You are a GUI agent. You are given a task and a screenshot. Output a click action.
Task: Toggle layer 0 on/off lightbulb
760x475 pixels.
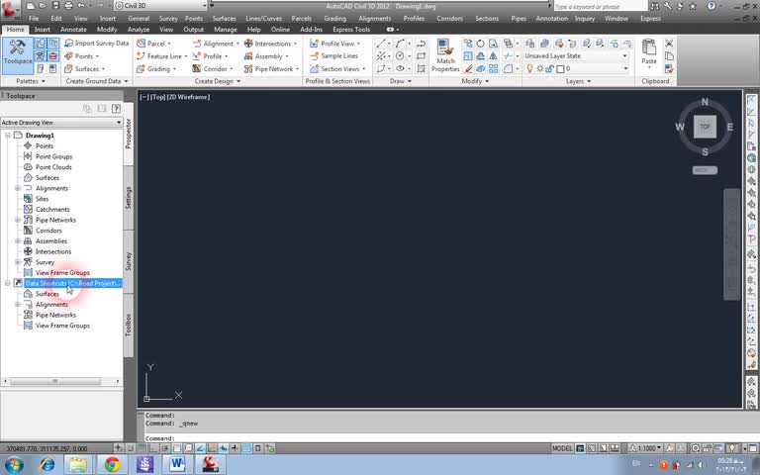pyautogui.click(x=529, y=69)
